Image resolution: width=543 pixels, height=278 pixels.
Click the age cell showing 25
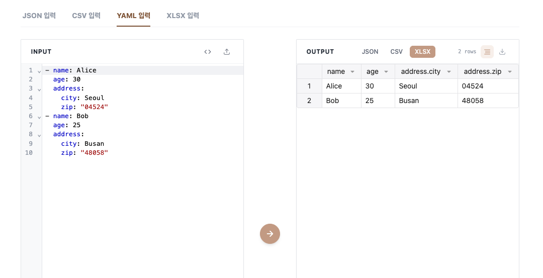click(378, 101)
